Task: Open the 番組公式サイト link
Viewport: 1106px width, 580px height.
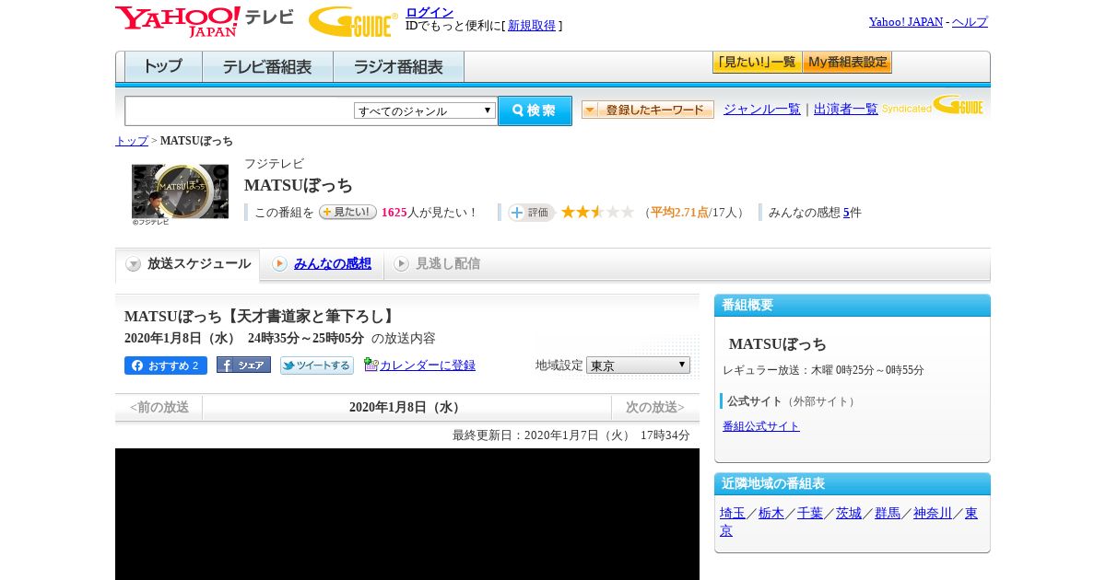Action: pyautogui.click(x=761, y=426)
